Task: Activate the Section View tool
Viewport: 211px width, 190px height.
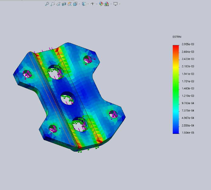Action: [64, 4]
